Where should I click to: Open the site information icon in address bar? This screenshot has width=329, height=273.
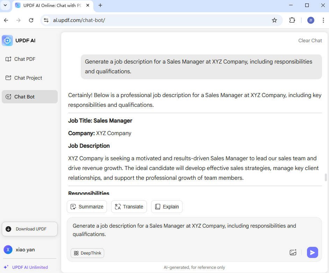click(x=46, y=20)
